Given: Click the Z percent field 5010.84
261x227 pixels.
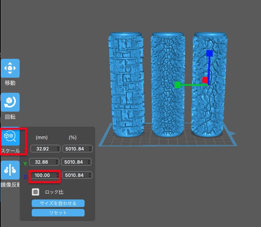Looking at the screenshot, I should [77, 175].
